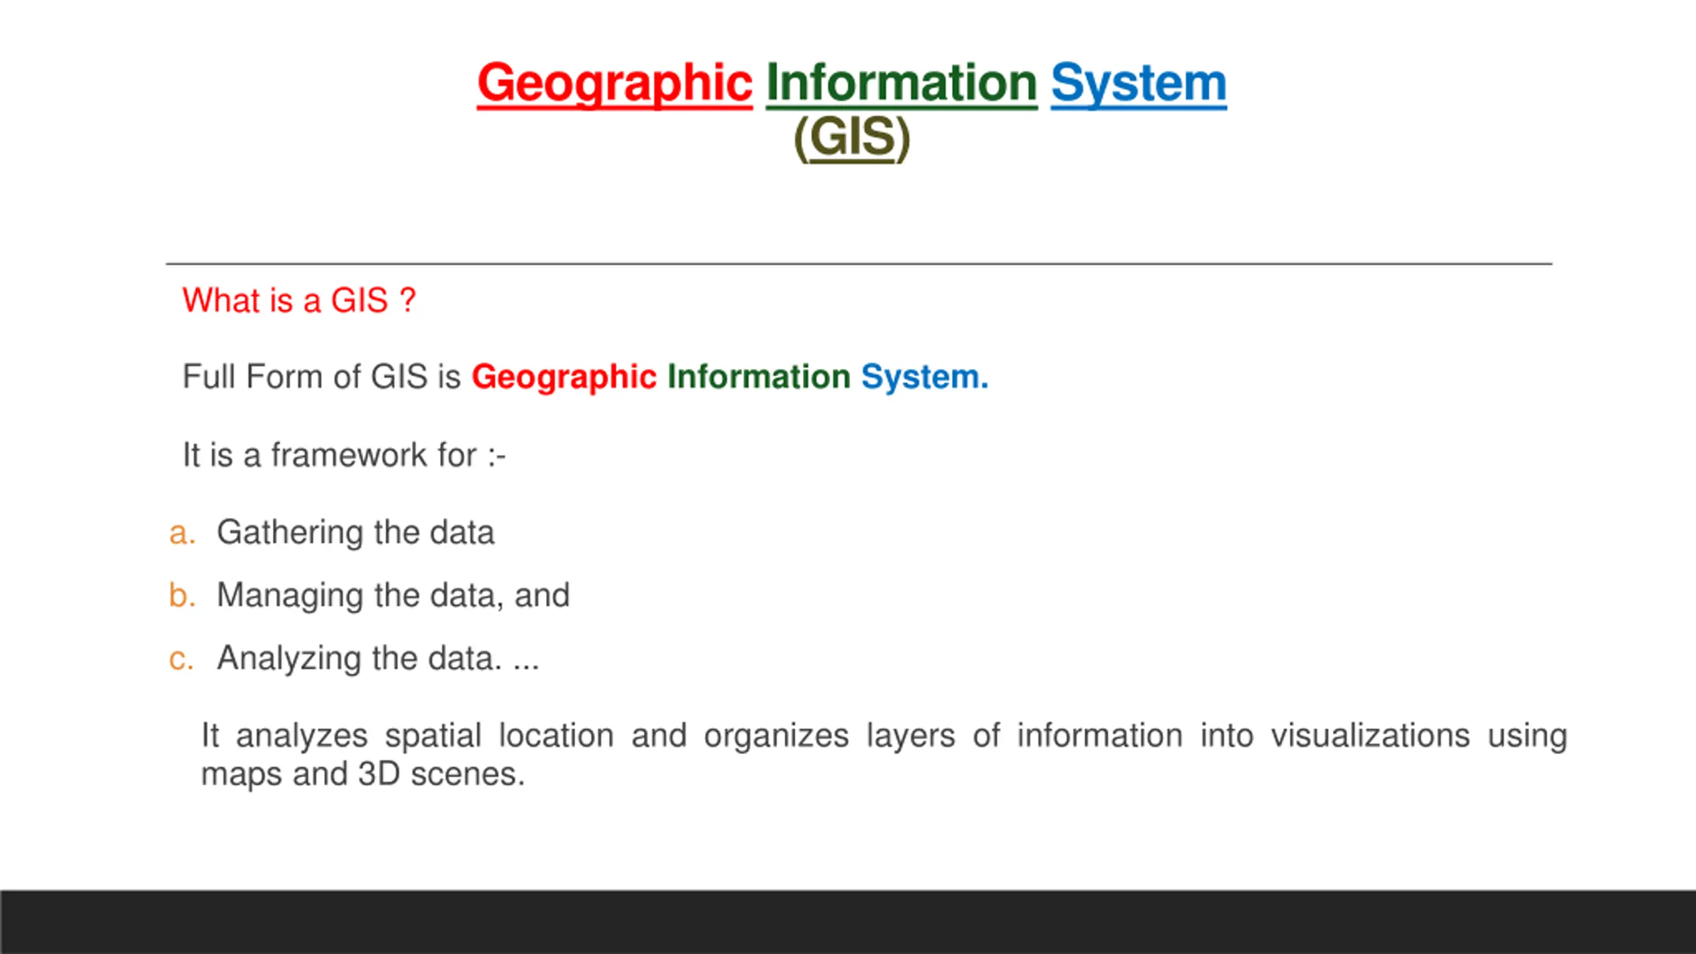Image resolution: width=1696 pixels, height=954 pixels.
Task: Select the red 'Geographic' word in title
Action: point(615,84)
